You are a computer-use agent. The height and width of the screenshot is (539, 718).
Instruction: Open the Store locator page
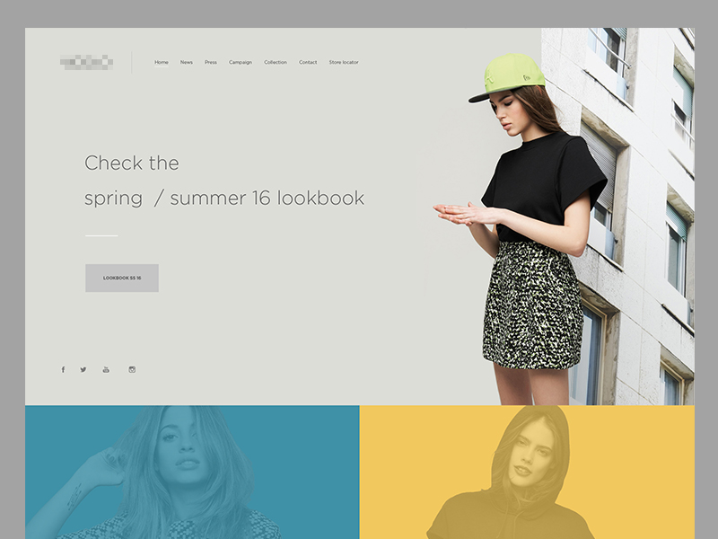coord(344,63)
